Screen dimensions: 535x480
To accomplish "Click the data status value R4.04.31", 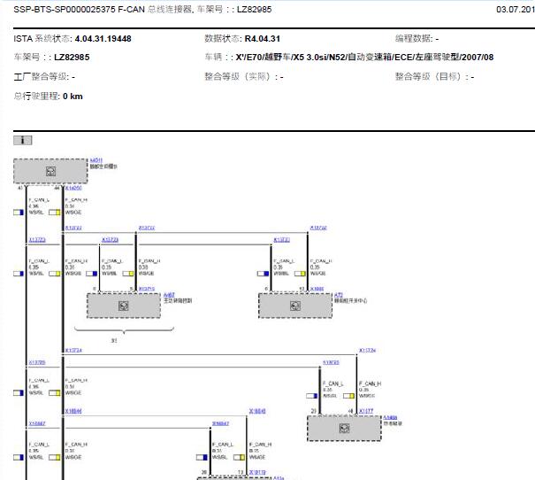I will click(x=263, y=39).
